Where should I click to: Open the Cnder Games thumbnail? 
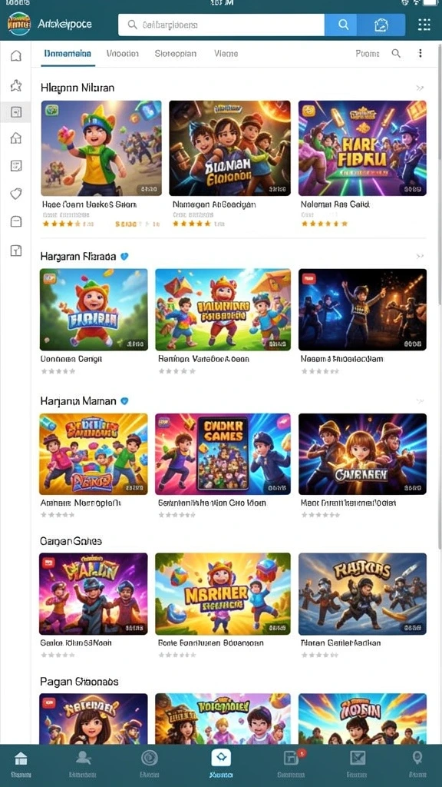click(223, 454)
